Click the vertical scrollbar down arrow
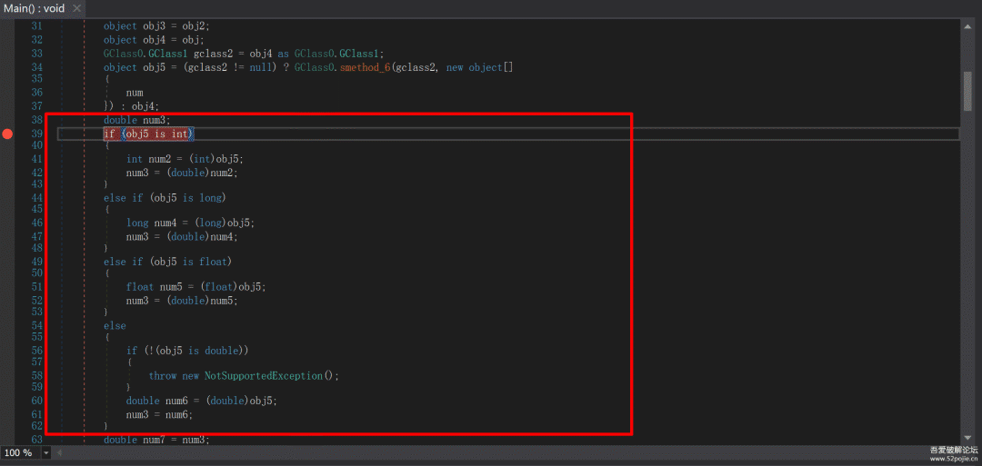This screenshot has width=982, height=466. (967, 438)
